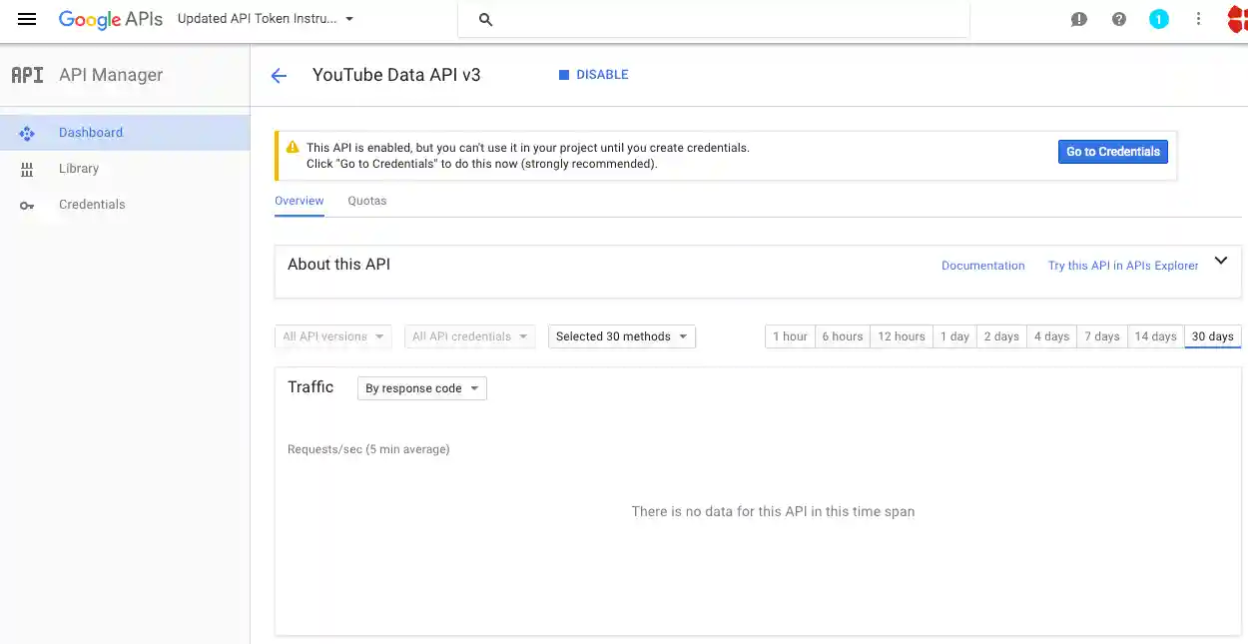Click the Library sidebar icon
The height and width of the screenshot is (644, 1248).
pos(27,169)
